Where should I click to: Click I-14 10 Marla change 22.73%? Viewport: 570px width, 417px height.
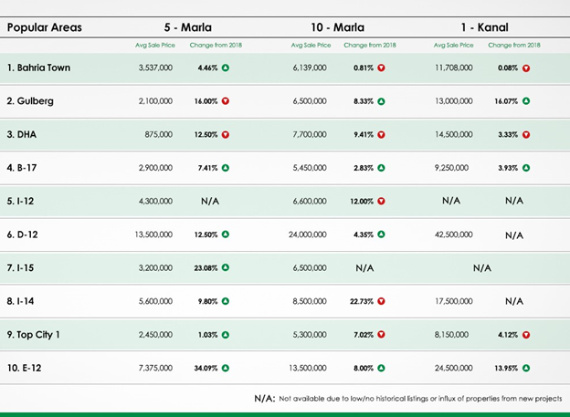(362, 301)
